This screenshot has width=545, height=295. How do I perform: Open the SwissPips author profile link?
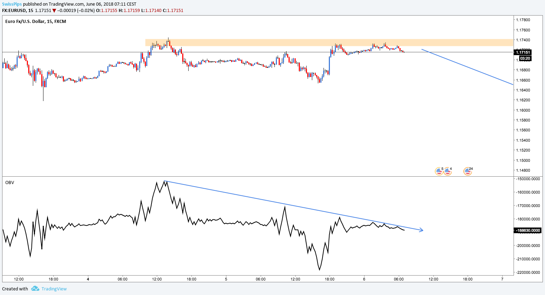[x=12, y=4]
